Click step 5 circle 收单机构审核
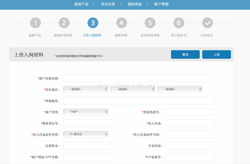 coord(150,23)
